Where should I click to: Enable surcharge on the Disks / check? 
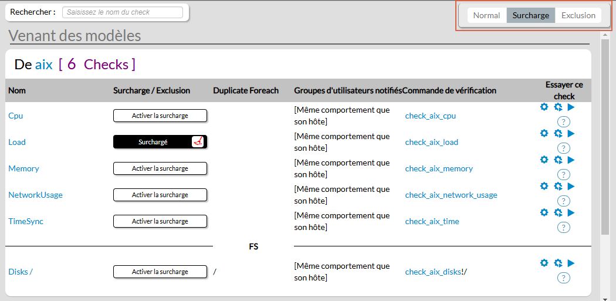tap(160, 272)
